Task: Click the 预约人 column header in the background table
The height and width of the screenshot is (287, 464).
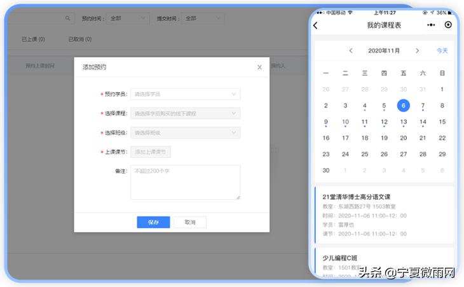Action: point(278,66)
